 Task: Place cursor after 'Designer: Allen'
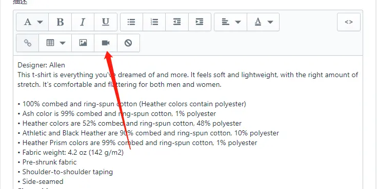pyautogui.click(x=65, y=65)
